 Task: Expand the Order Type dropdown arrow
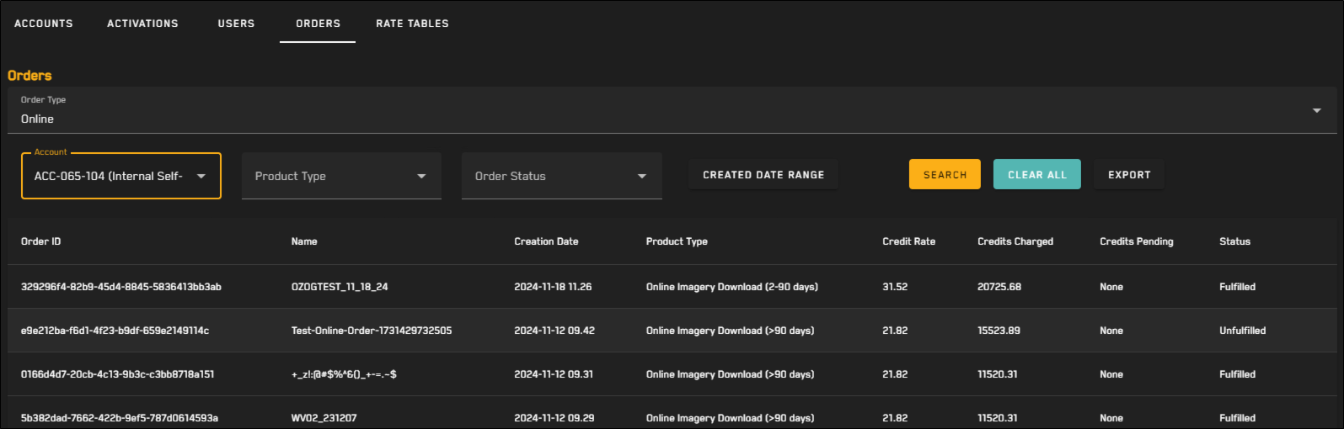(1316, 110)
